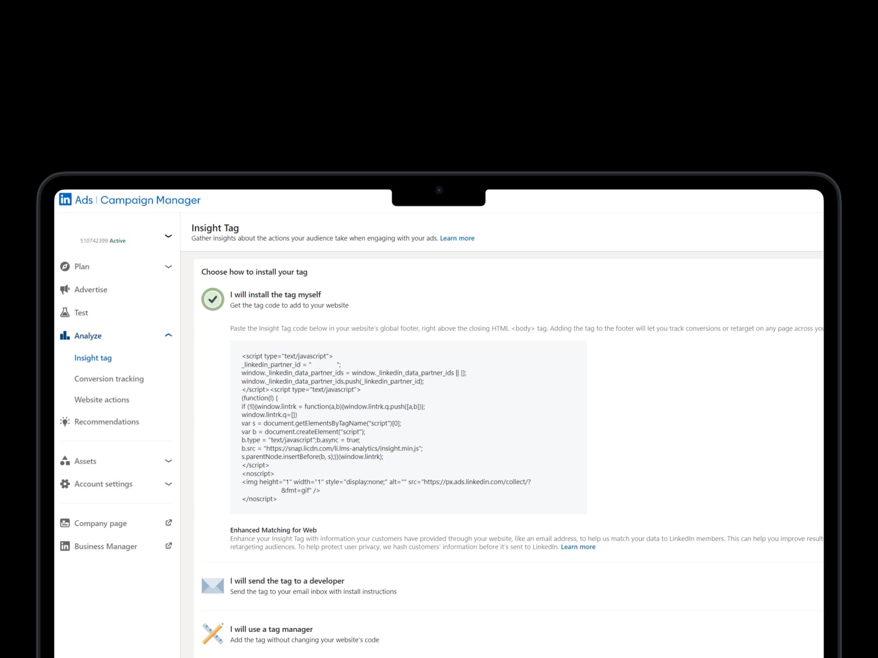
Task: Open Website actions in sidebar
Action: [102, 399]
